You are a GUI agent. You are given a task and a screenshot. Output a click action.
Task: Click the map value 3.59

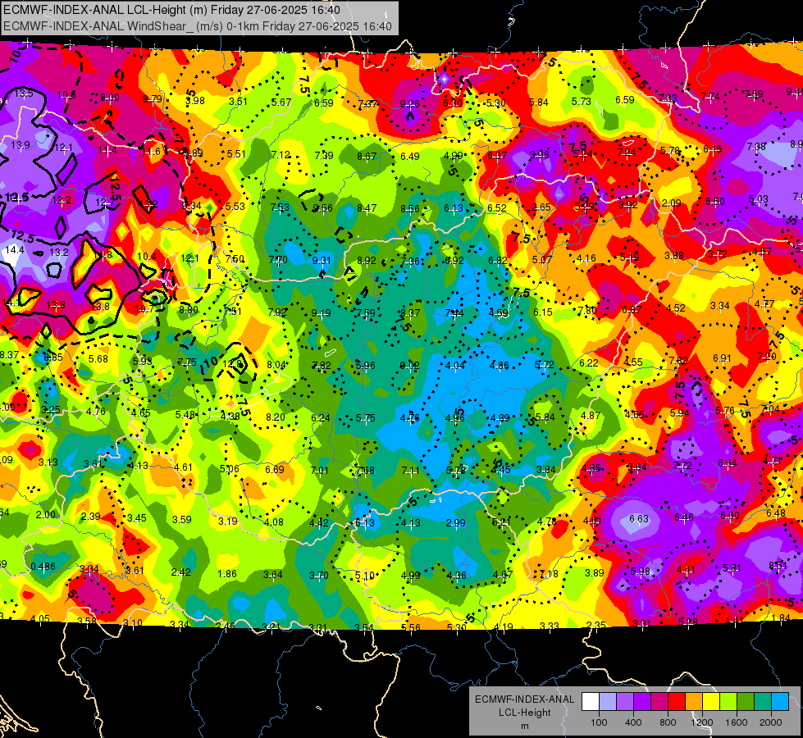pos(182,519)
